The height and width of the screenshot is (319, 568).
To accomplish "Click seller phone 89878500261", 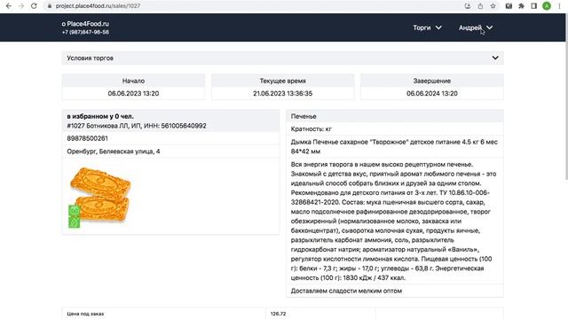I will pos(87,138).
